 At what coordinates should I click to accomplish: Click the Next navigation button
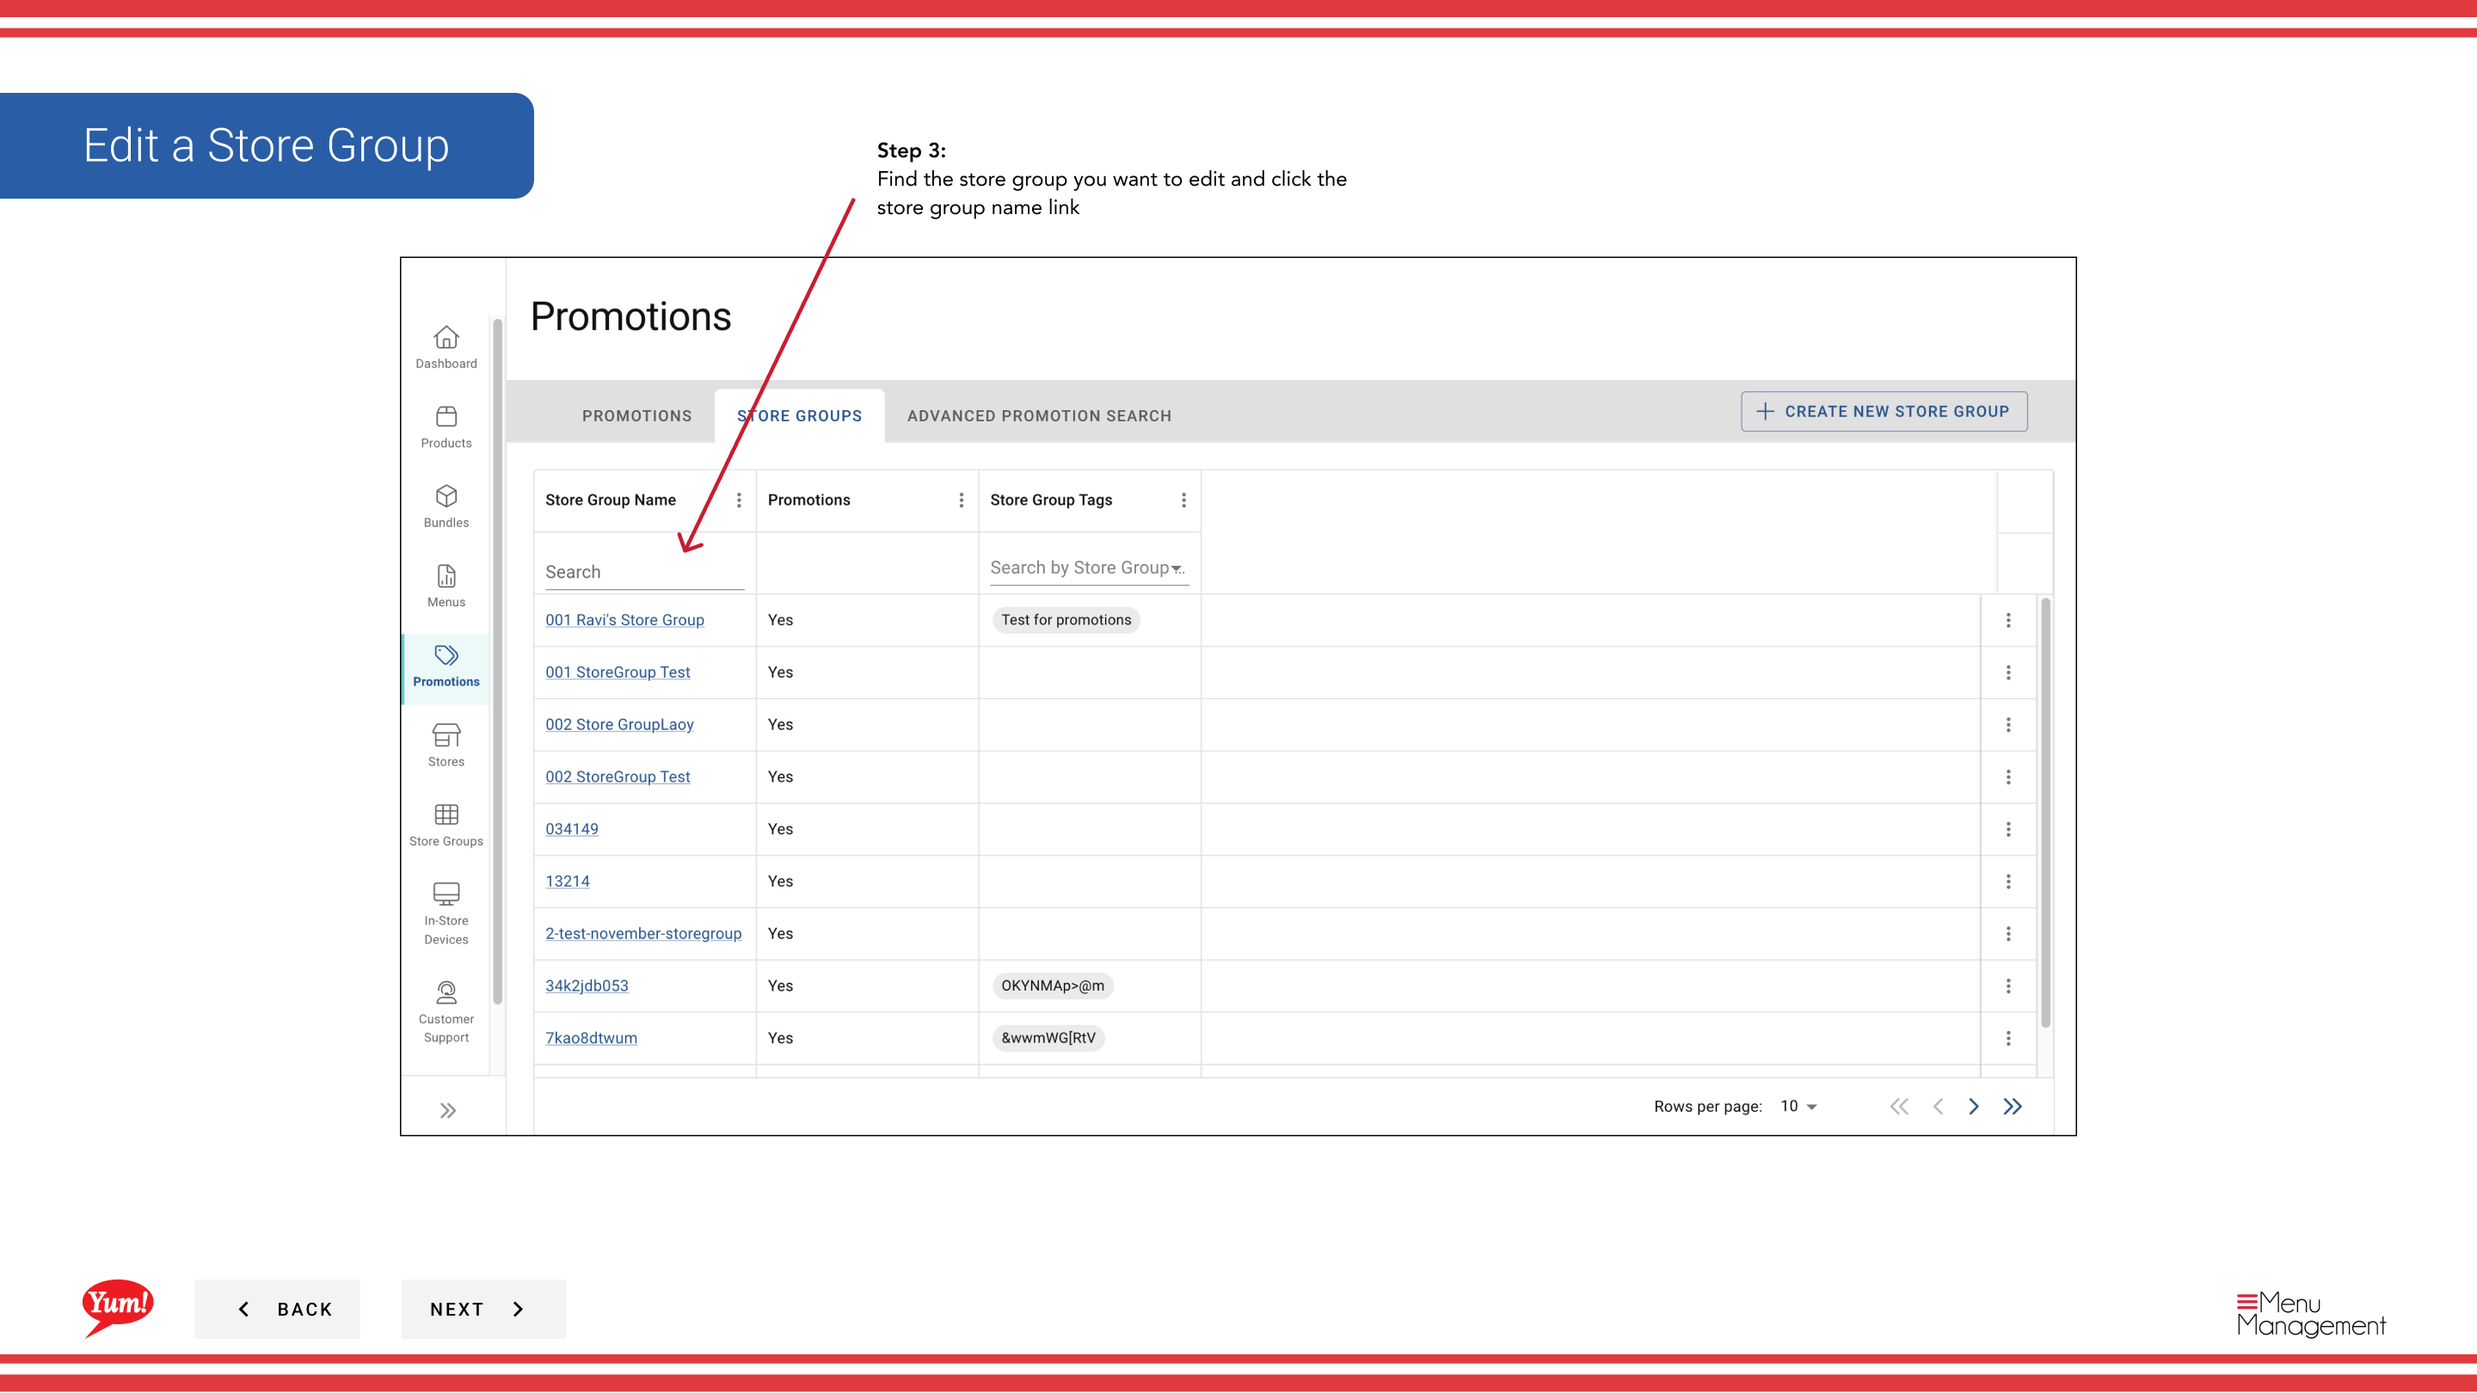pos(482,1309)
